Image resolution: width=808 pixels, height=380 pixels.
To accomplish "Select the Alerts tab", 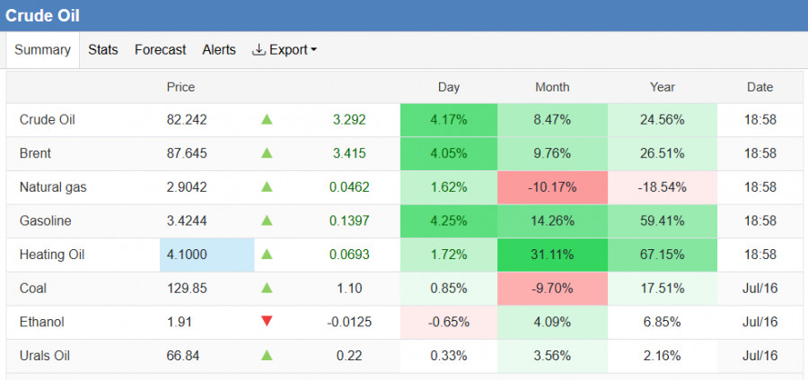I will point(219,50).
